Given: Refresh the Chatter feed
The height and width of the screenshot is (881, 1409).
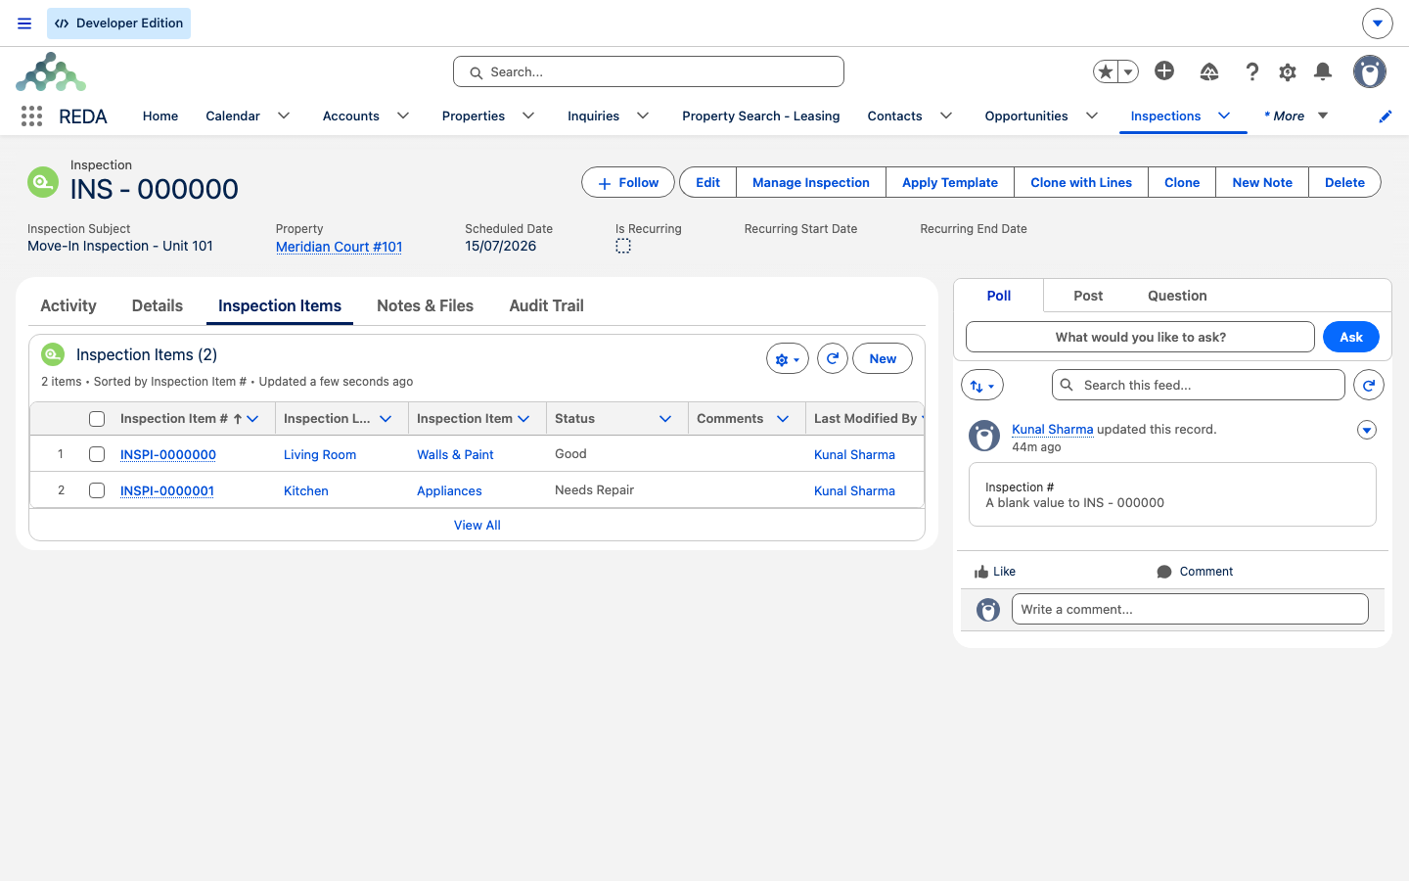Looking at the screenshot, I should 1369,385.
